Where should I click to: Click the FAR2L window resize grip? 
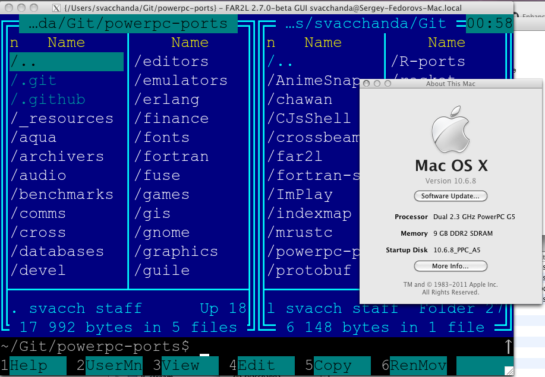pos(509,370)
